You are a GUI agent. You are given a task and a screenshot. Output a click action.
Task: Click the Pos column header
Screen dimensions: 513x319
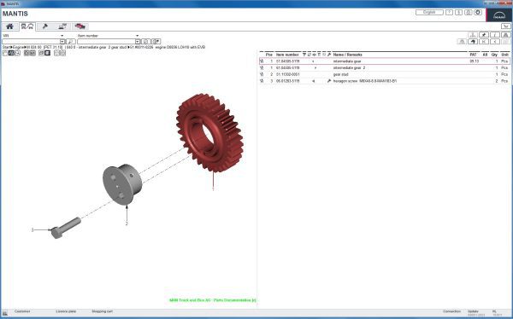tap(269, 55)
